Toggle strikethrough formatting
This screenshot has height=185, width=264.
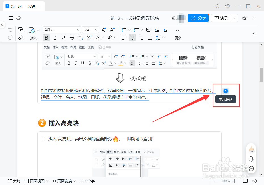[72, 38]
